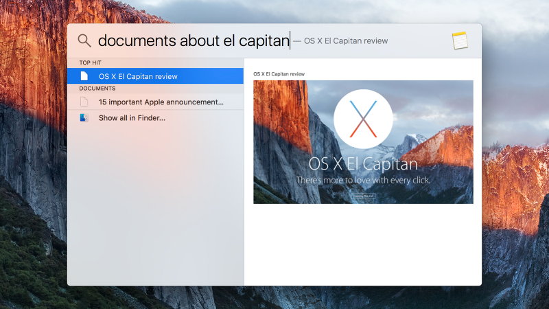Image resolution: width=549 pixels, height=309 pixels.
Task: Select the 'OS X El Capitan review' top hit
Action: tap(156, 76)
